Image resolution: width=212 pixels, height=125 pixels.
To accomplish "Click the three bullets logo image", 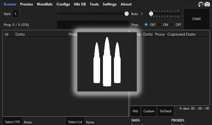I will (x=107, y=62).
